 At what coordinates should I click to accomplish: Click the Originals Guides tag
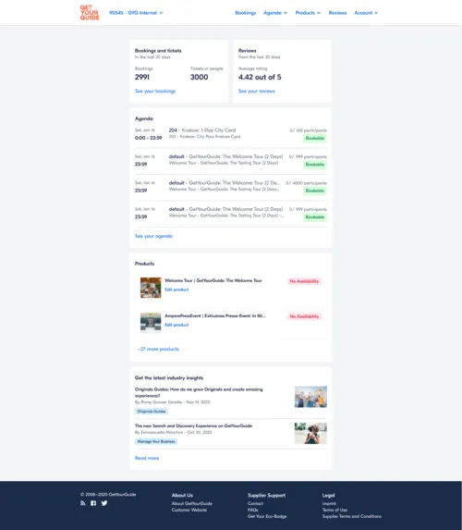click(x=152, y=412)
